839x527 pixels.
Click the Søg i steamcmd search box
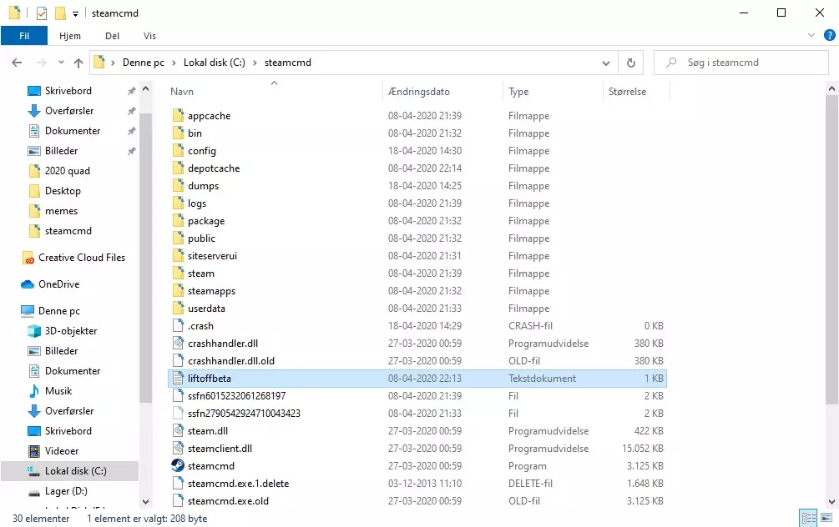tap(741, 63)
